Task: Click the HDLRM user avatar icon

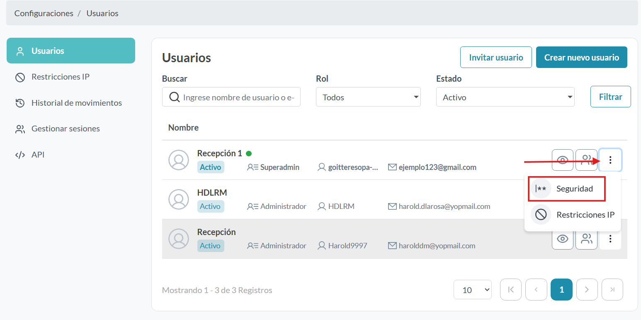Action: 179,199
